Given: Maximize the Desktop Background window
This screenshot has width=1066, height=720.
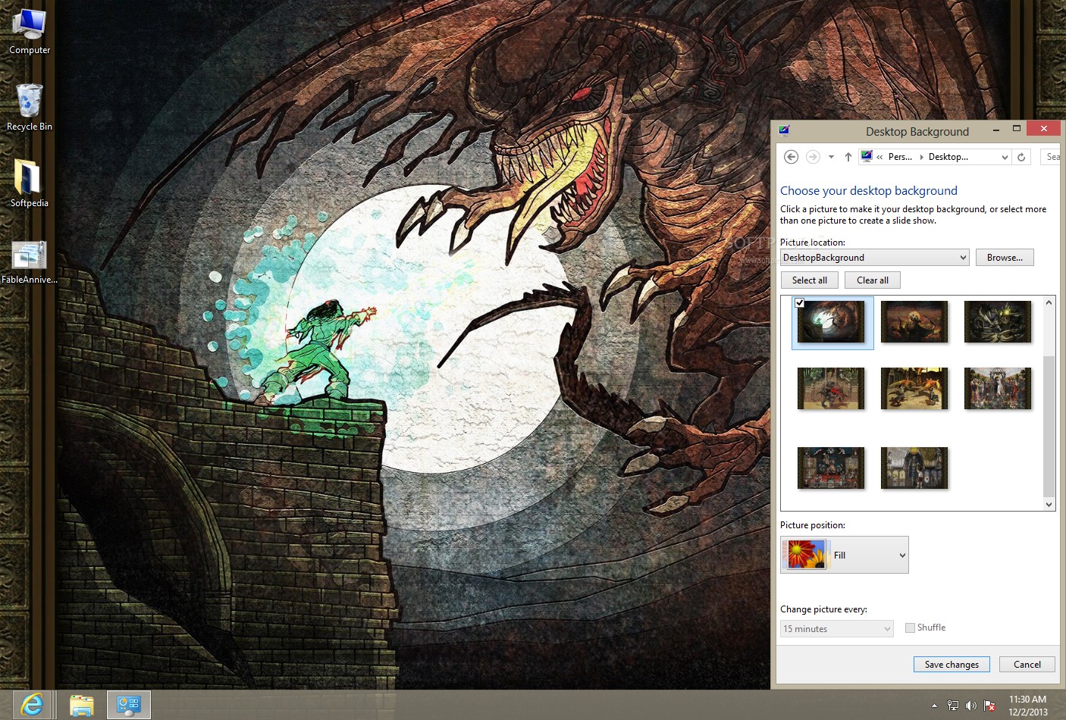Looking at the screenshot, I should pyautogui.click(x=1017, y=129).
